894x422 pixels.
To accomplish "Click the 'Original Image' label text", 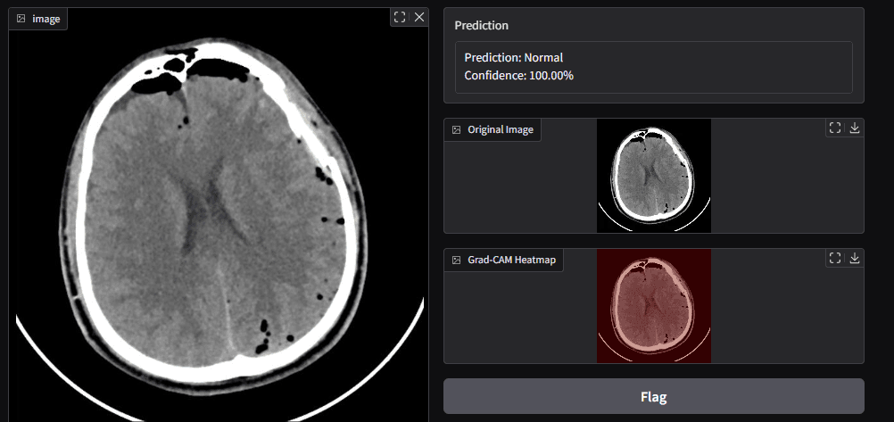I will click(x=500, y=129).
